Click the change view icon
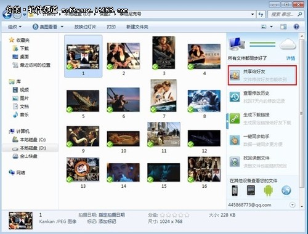Viewport: 308px width, 234px height. tap(264, 26)
